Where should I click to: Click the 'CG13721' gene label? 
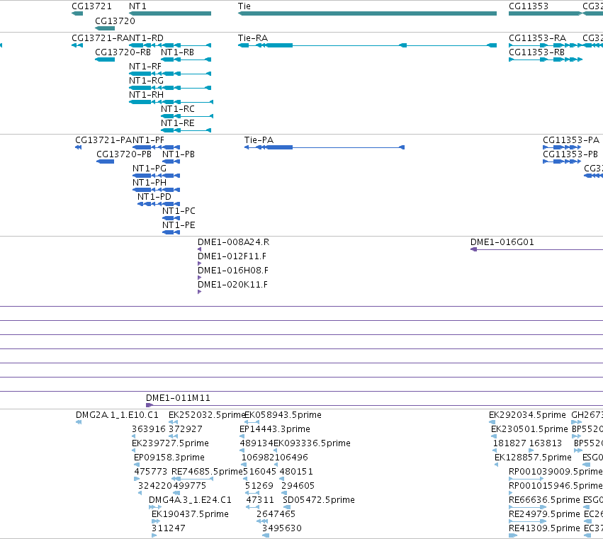point(91,6)
